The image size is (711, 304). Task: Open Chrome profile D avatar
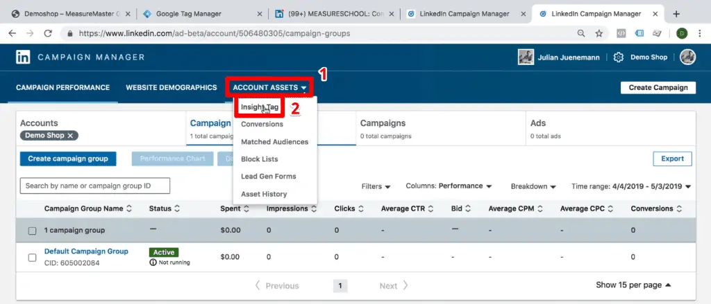[682, 33]
